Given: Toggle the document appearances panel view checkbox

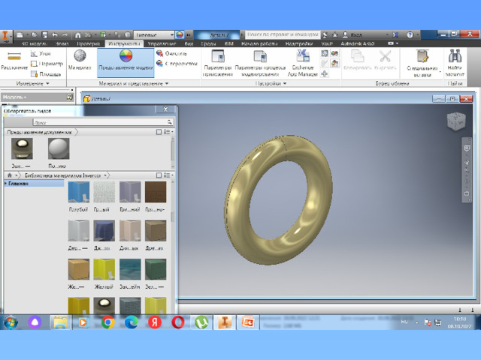Looking at the screenshot, I should pyautogui.click(x=159, y=132).
